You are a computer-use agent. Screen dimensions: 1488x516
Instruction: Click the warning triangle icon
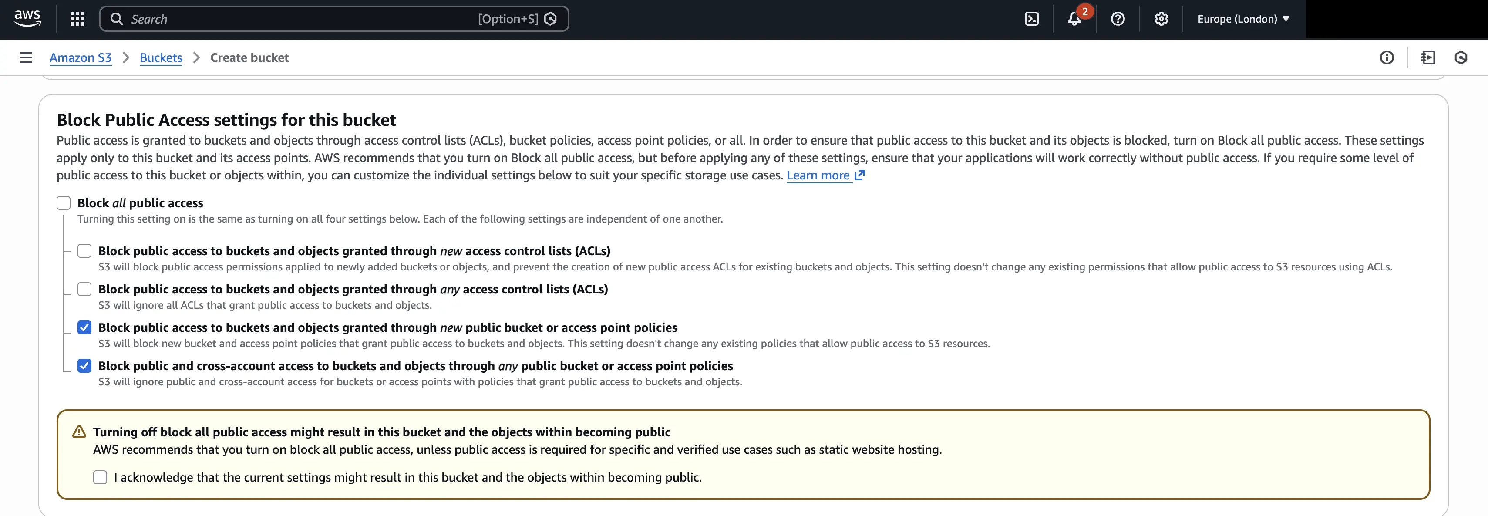[x=79, y=432]
